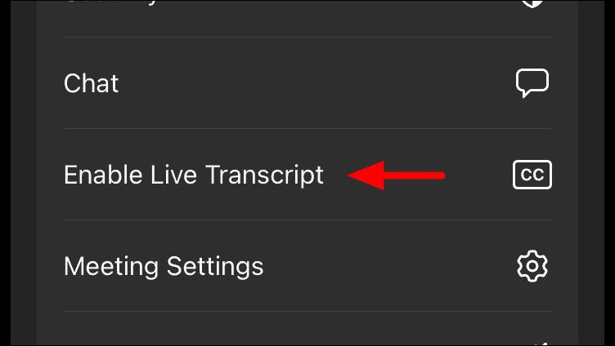Click the word "Settings" in Meeting Settings
The image size is (615, 346).
(x=215, y=268)
